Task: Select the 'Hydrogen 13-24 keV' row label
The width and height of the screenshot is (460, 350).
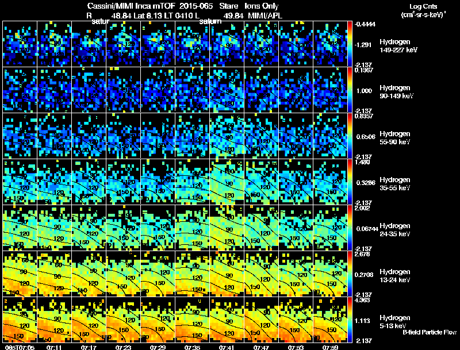Action: pos(395,276)
